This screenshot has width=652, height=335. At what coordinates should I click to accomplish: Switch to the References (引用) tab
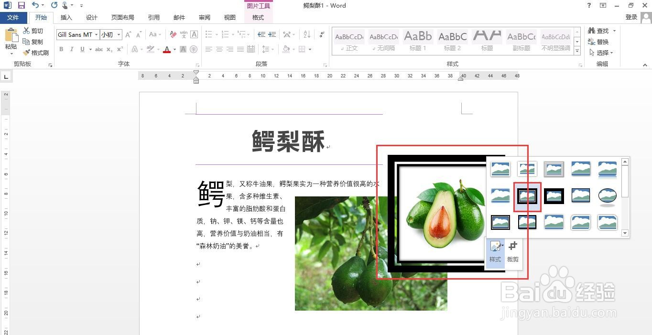coord(154,18)
